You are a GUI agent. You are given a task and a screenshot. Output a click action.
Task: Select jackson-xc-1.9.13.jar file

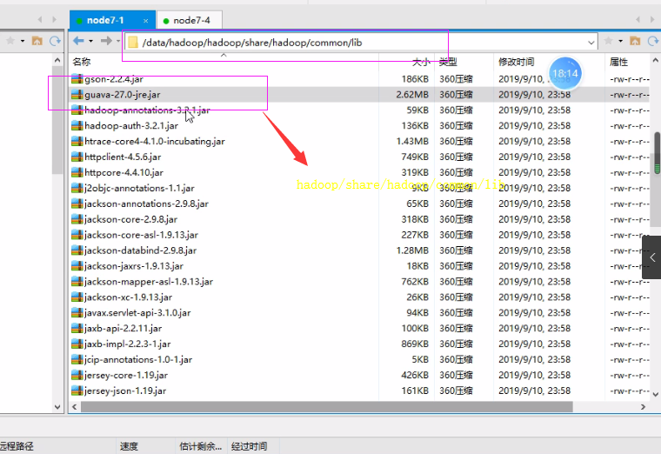coord(128,297)
